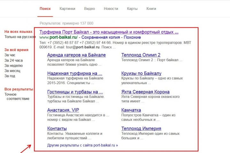Viewport: 230px width, 153px height.
Task: Filter results За месяц
Action: [x=12, y=71]
